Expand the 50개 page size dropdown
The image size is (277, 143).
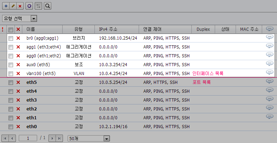[x=89, y=138]
